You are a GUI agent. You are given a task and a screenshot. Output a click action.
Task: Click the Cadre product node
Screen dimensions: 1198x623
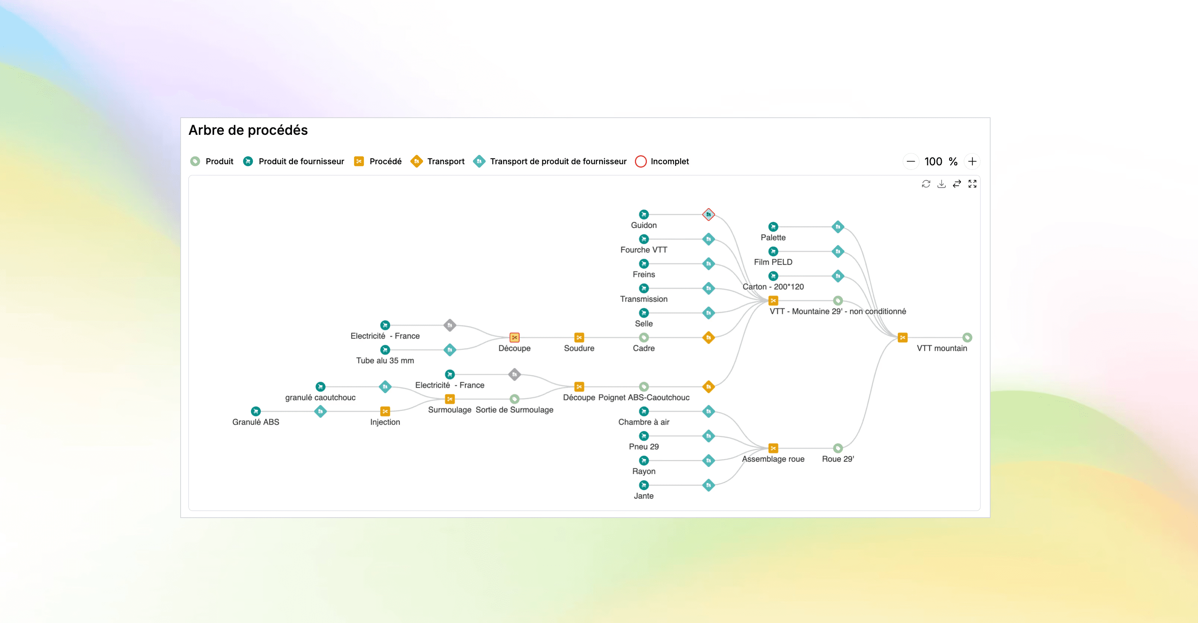tap(644, 337)
